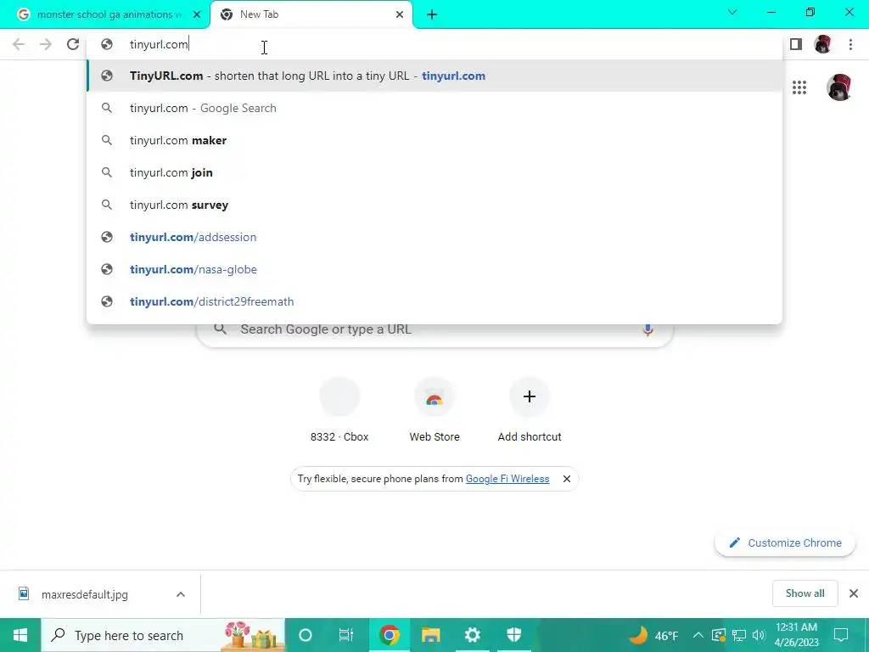Open the tinyurl.com/nasa-globe suggestion
The width and height of the screenshot is (869, 652).
(434, 269)
